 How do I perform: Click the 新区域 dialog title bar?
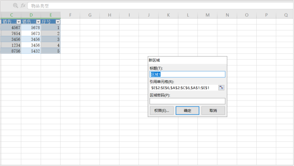(187, 60)
